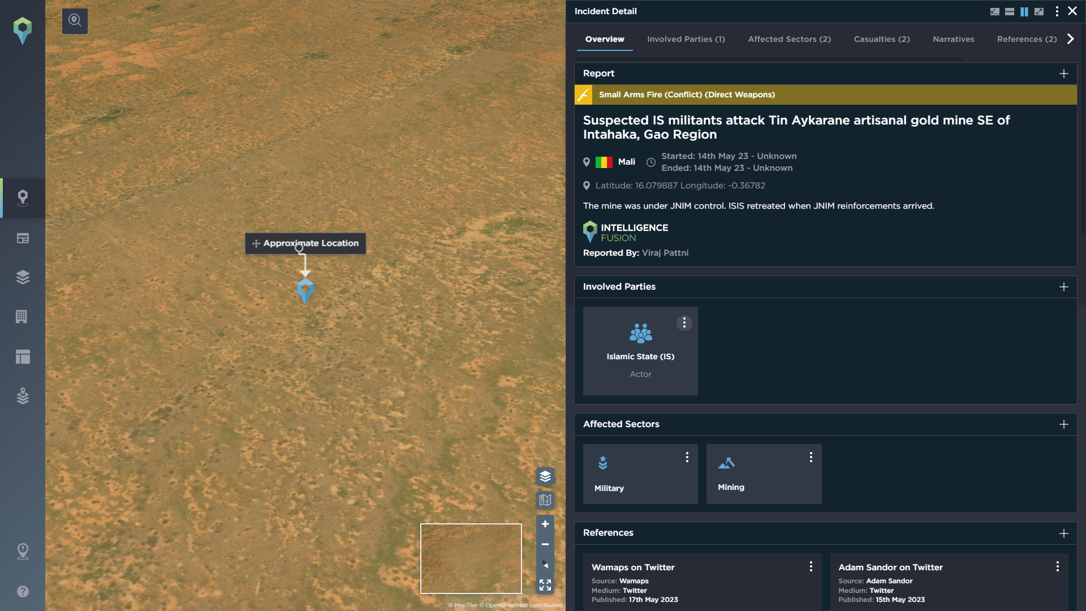Screen dimensions: 1086x611
Task: Click the Islamic State (IS) actor card
Action: pos(640,351)
